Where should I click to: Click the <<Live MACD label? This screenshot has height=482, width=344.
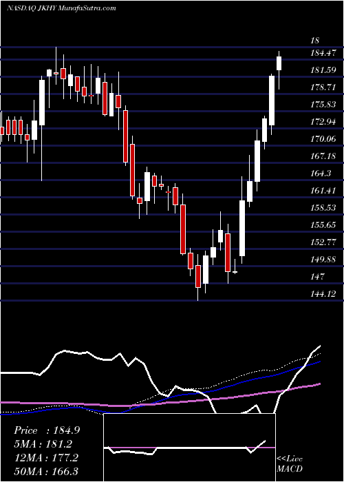point(290,463)
